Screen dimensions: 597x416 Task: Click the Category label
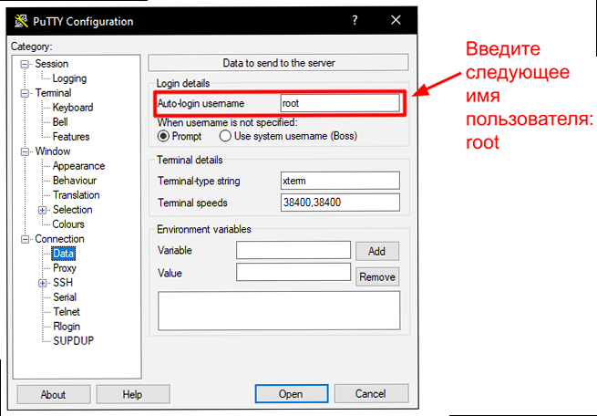32,47
